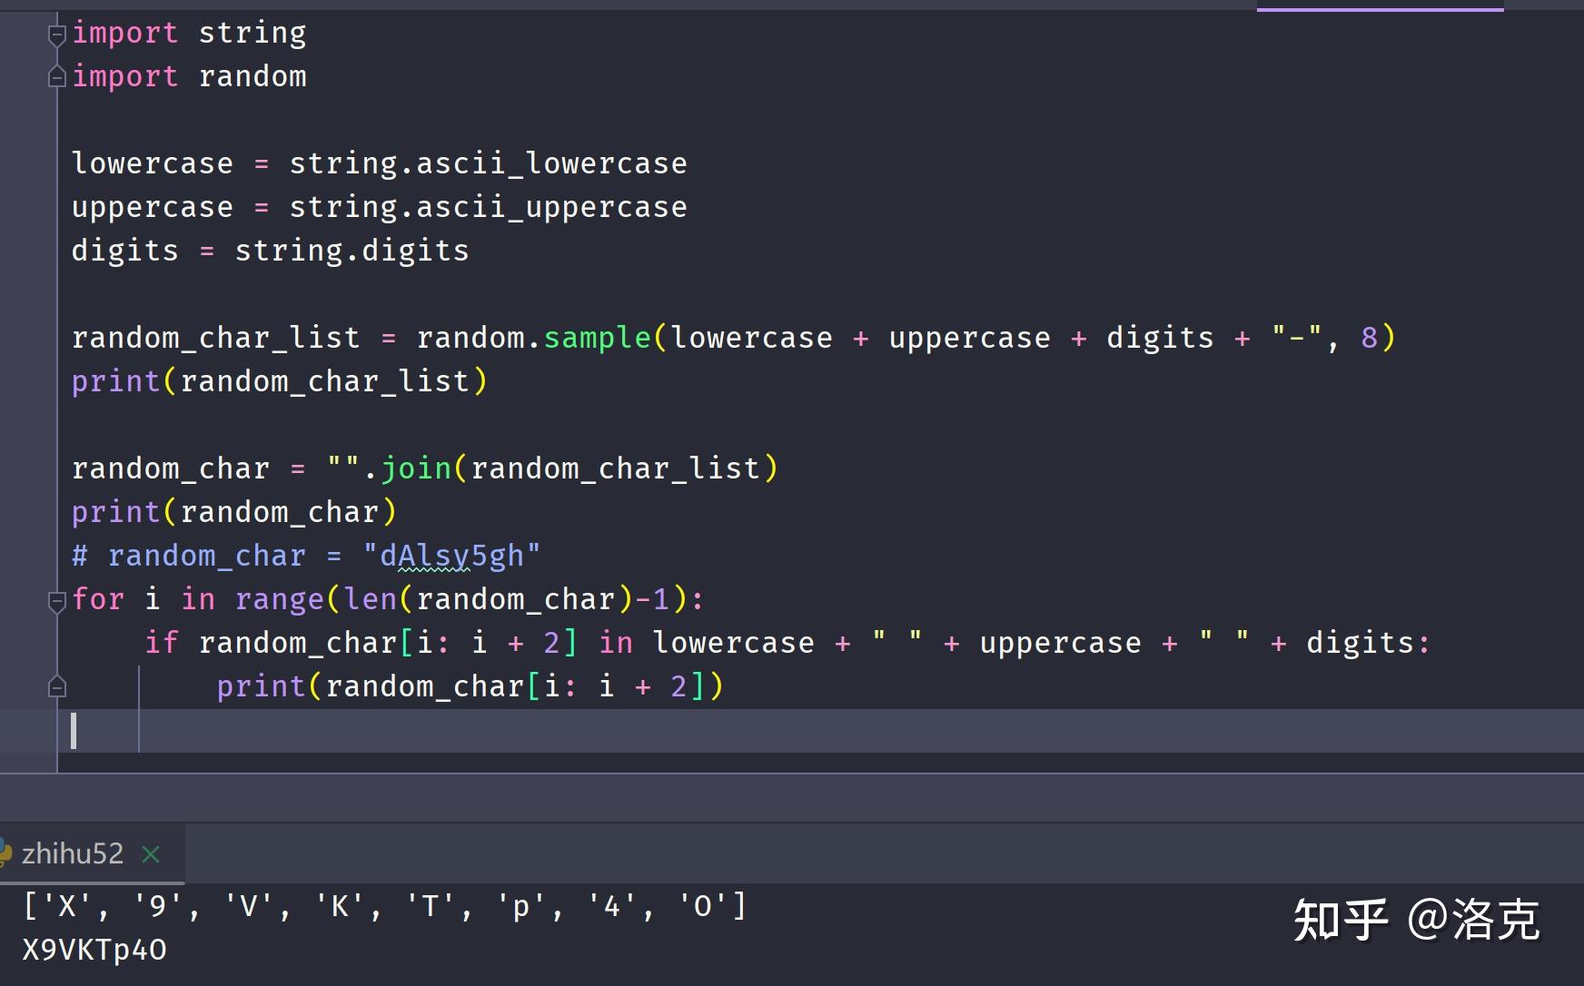Click the output text X9VKTp40
Image resolution: width=1584 pixels, height=986 pixels.
(94, 950)
